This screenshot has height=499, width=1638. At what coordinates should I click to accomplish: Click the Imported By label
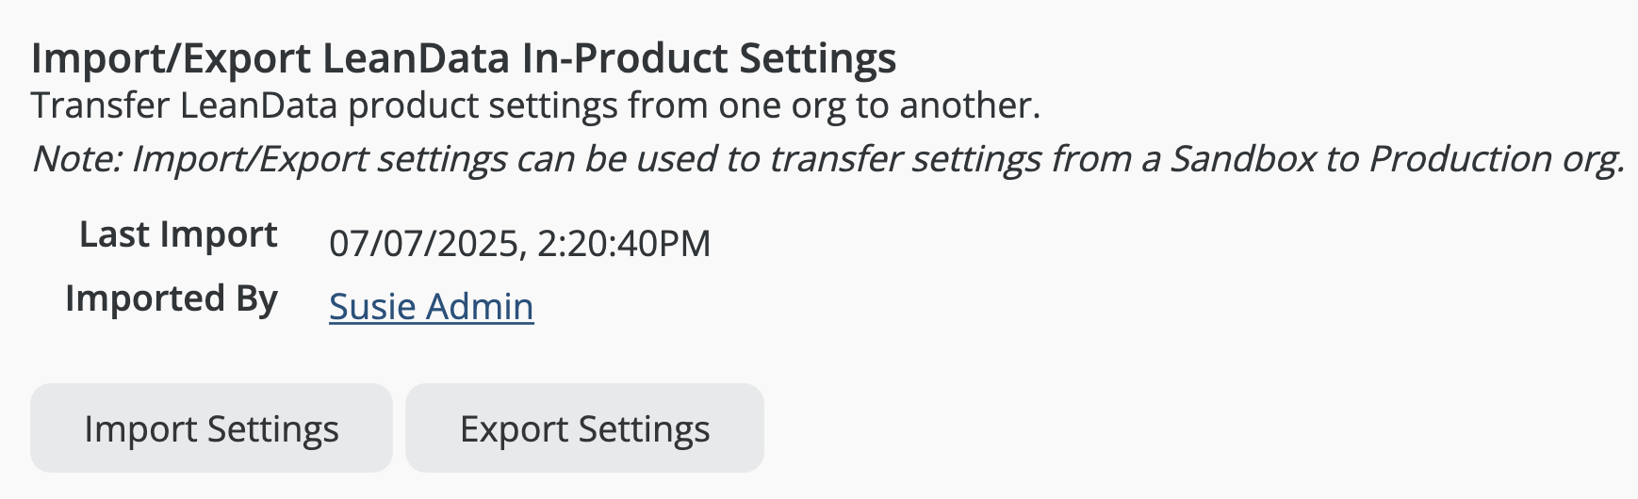pos(172,298)
